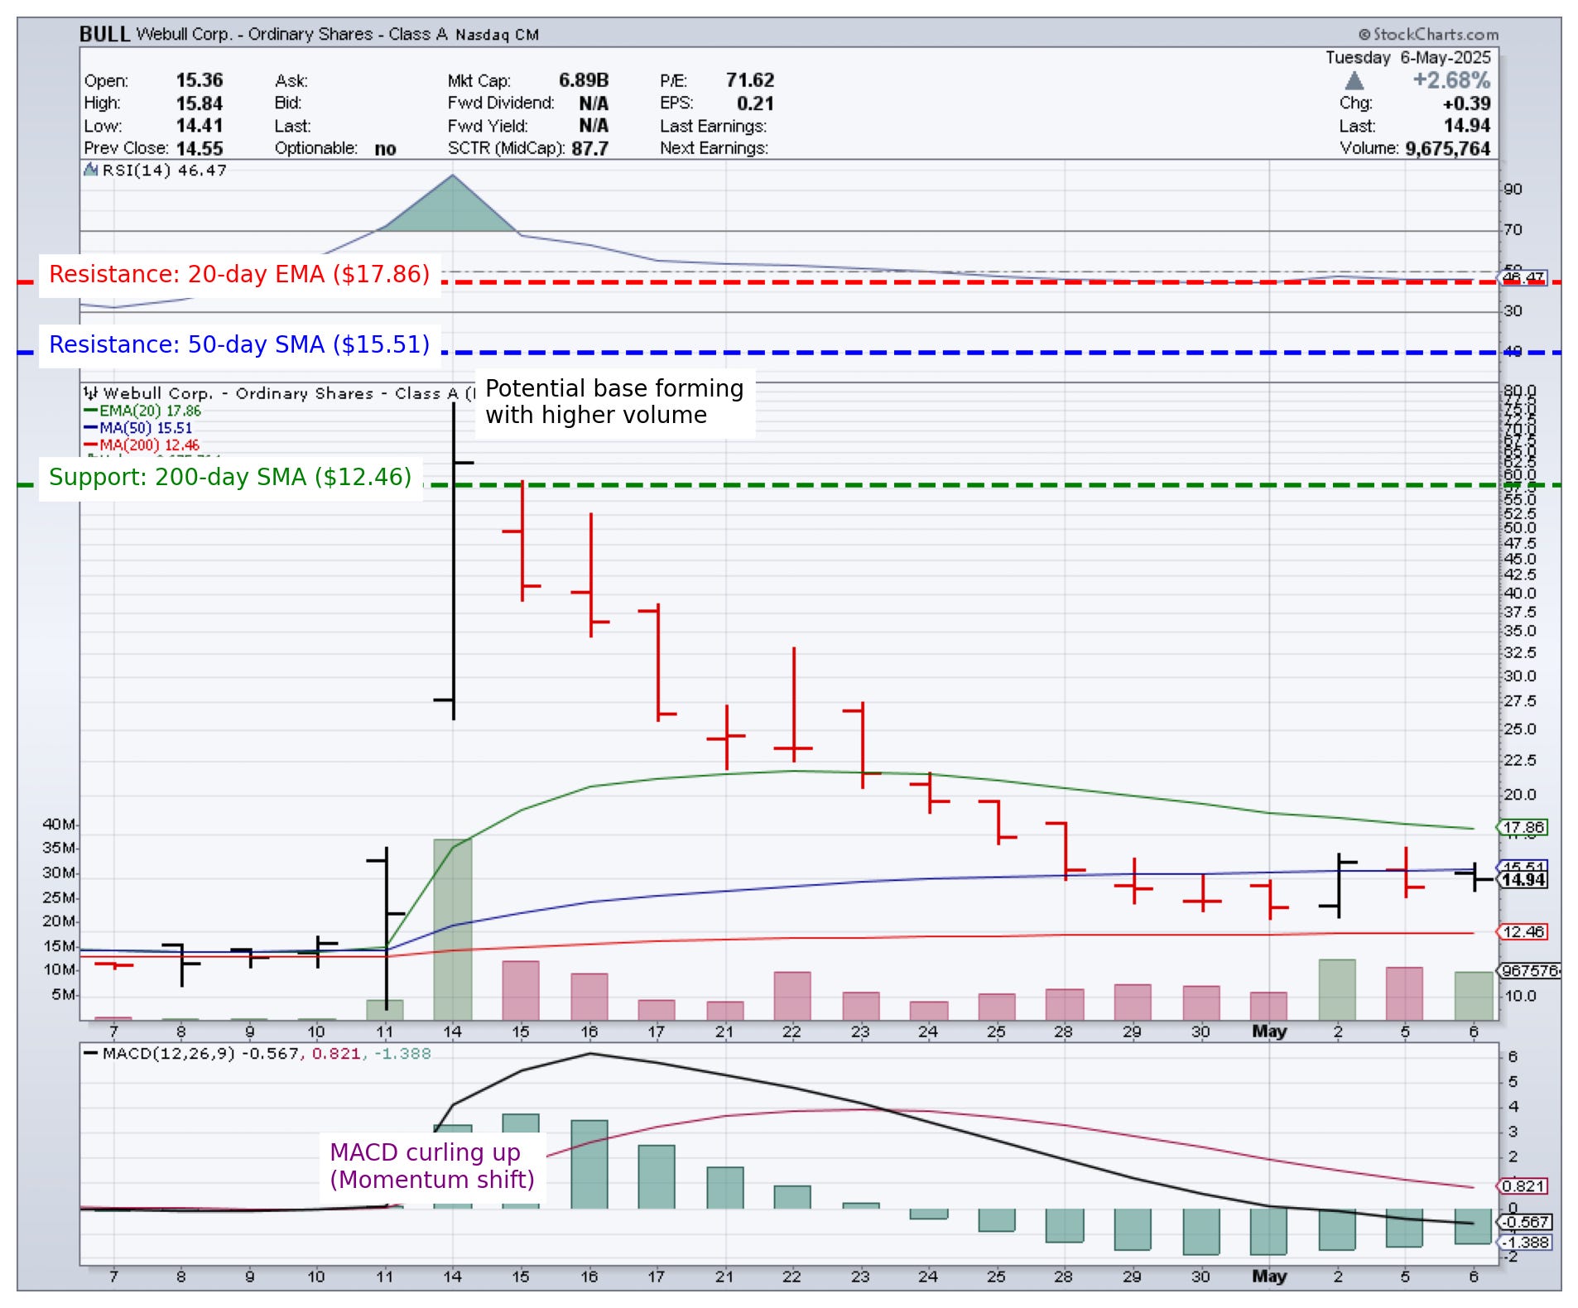Click the Tuesday 6-May-2025 date
This screenshot has width=1578, height=1308.
click(x=1407, y=57)
